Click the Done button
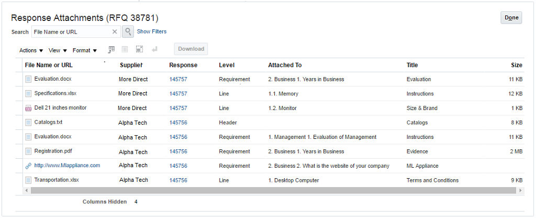 point(511,18)
